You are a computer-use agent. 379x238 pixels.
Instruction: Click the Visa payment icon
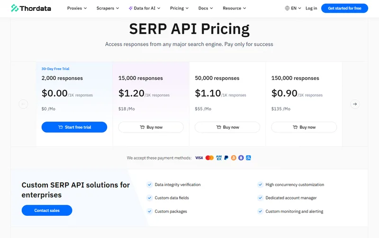point(199,158)
